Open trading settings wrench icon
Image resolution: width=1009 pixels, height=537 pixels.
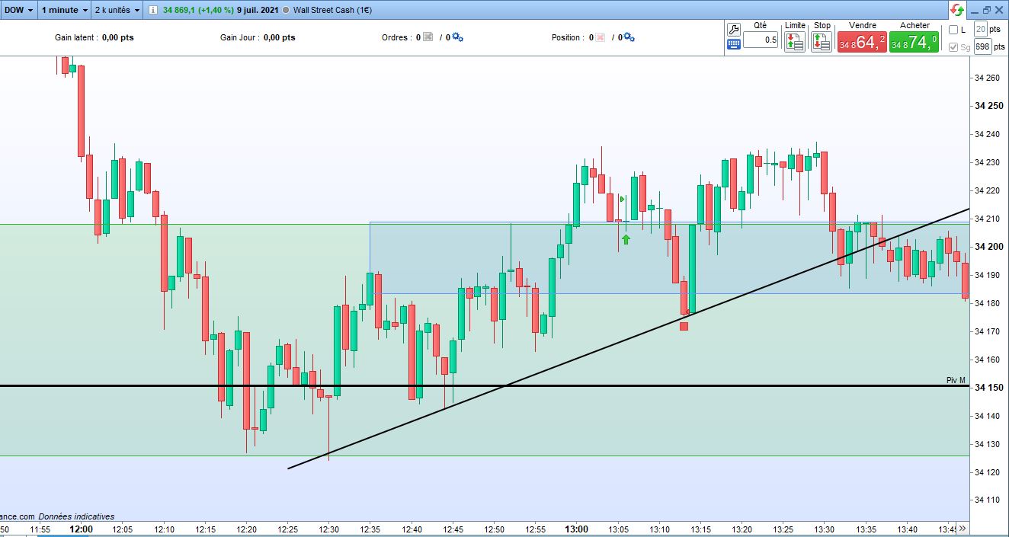734,30
